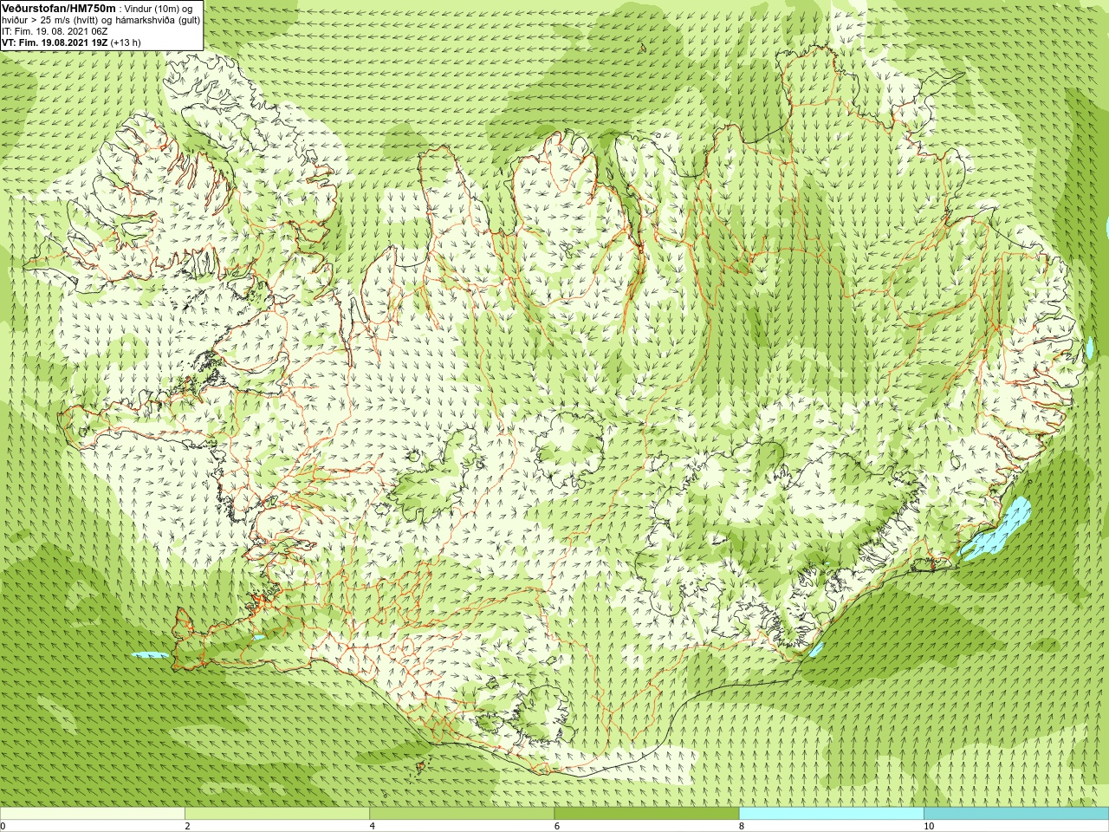Click the 6–8 m/s dark green legend swatch

pyautogui.click(x=646, y=814)
